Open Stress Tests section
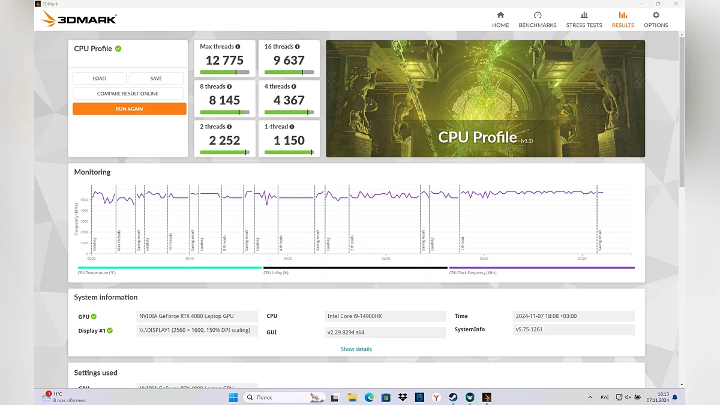Screen dimensions: 720x405 pos(584,16)
